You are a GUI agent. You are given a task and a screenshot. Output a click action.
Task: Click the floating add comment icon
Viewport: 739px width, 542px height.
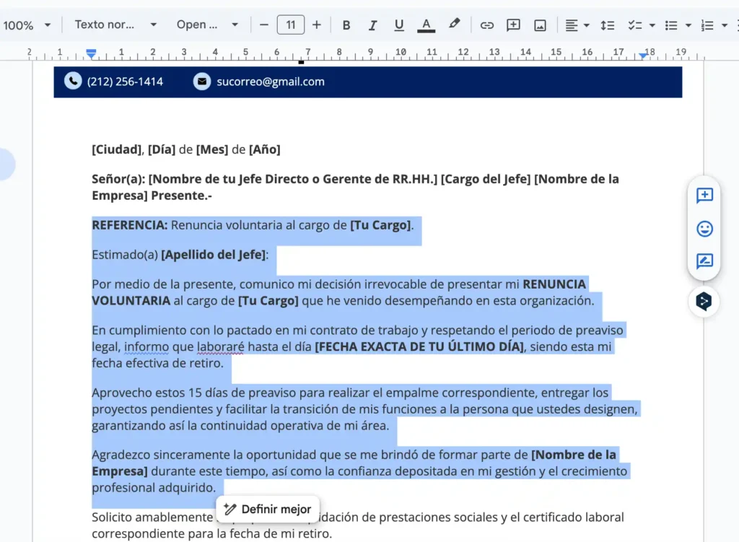[x=704, y=196]
